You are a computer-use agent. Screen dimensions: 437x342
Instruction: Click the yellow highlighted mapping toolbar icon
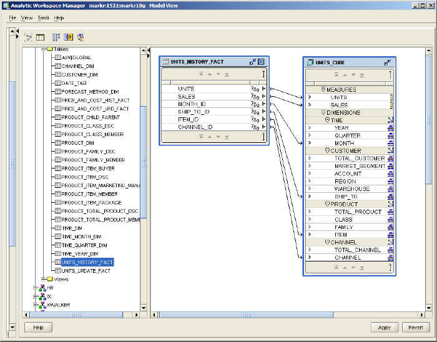tap(68, 37)
